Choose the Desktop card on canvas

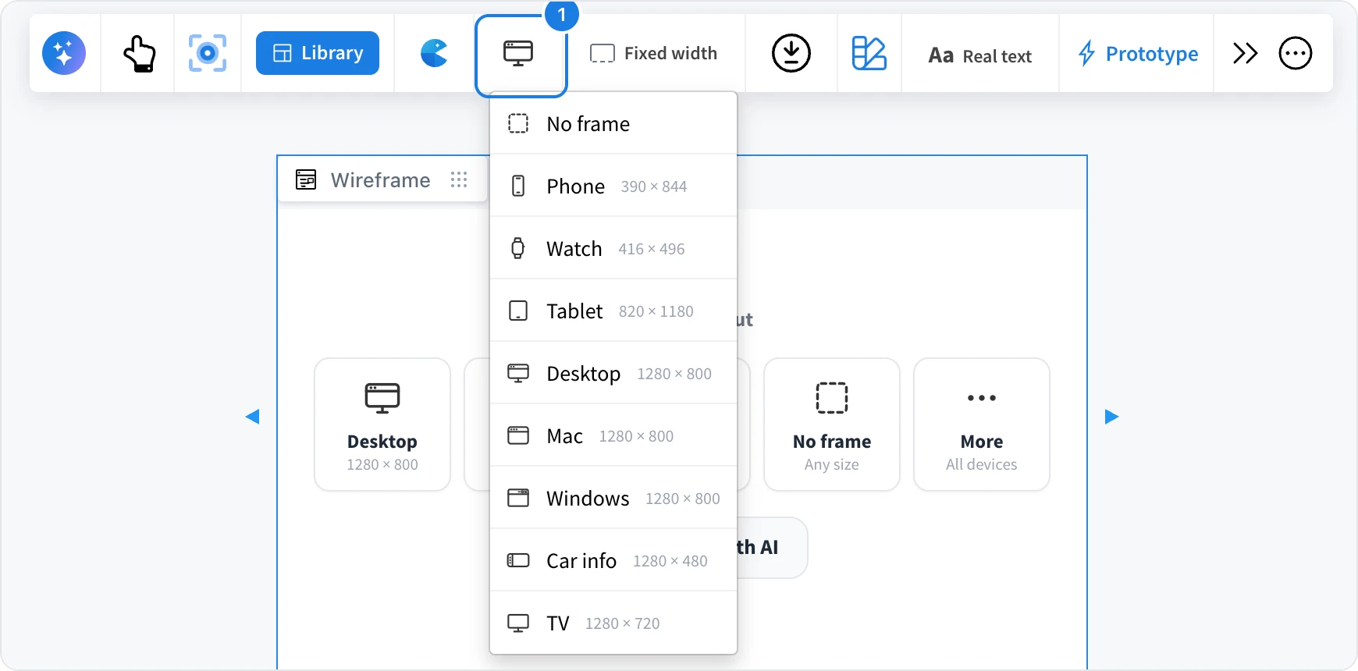[382, 424]
